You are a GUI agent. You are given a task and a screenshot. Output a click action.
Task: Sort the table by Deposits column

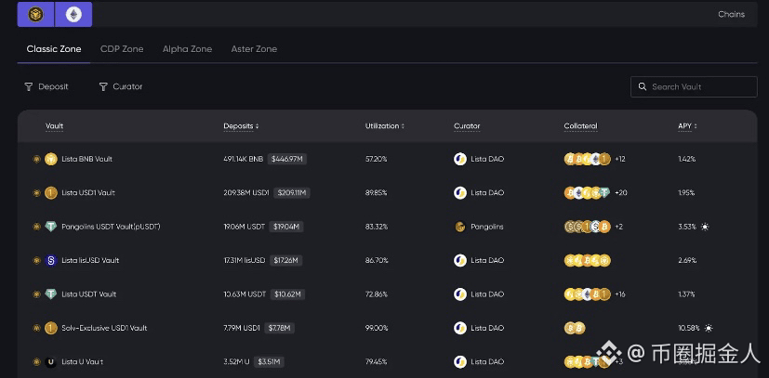pyautogui.click(x=241, y=126)
